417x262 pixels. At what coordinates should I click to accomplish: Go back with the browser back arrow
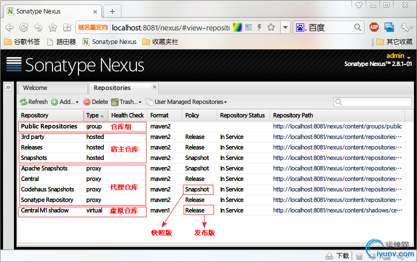point(9,27)
